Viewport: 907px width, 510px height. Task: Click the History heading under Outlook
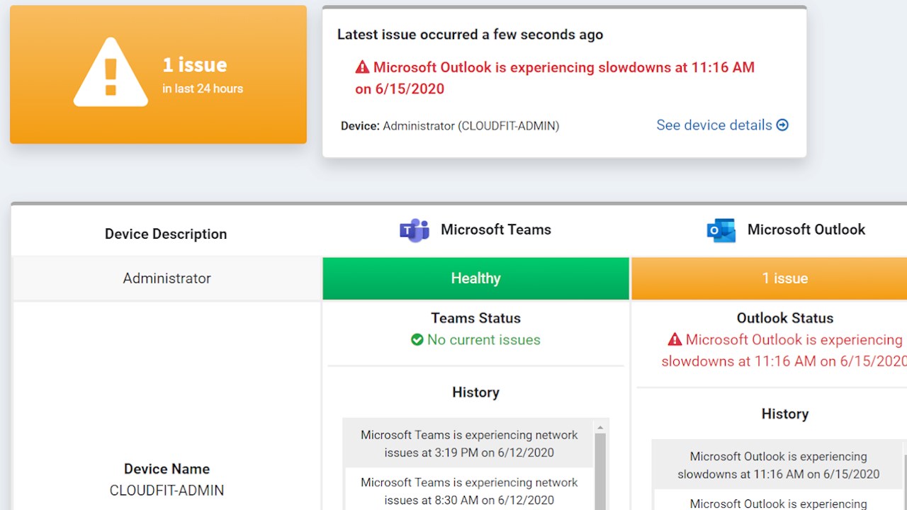tap(785, 414)
